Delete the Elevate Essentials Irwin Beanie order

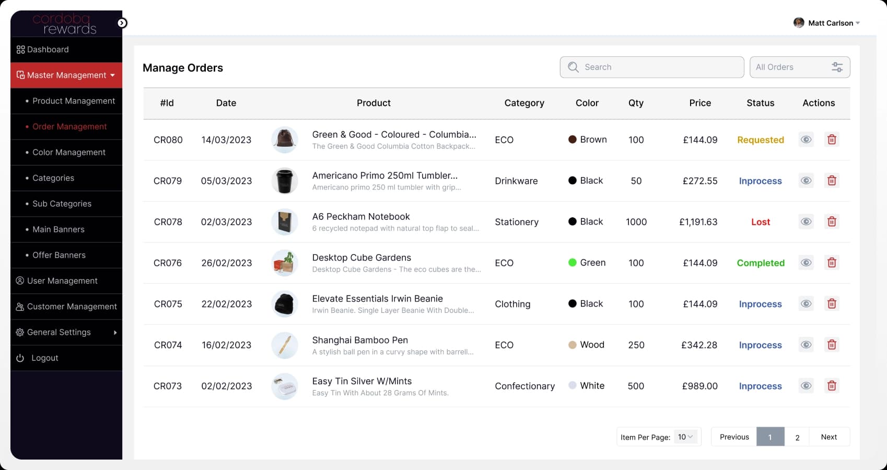pyautogui.click(x=832, y=304)
